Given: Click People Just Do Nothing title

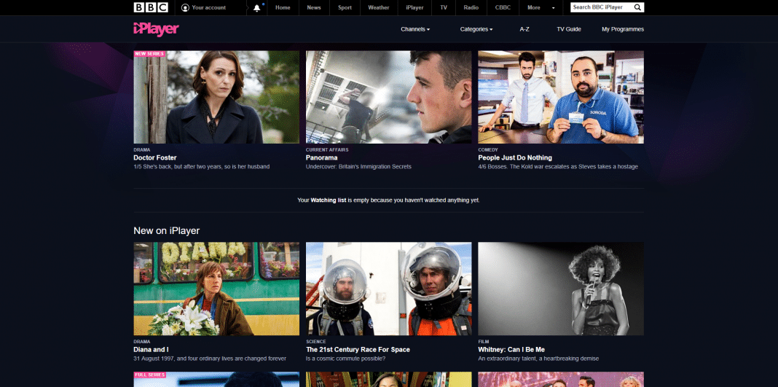Looking at the screenshot, I should tap(515, 157).
